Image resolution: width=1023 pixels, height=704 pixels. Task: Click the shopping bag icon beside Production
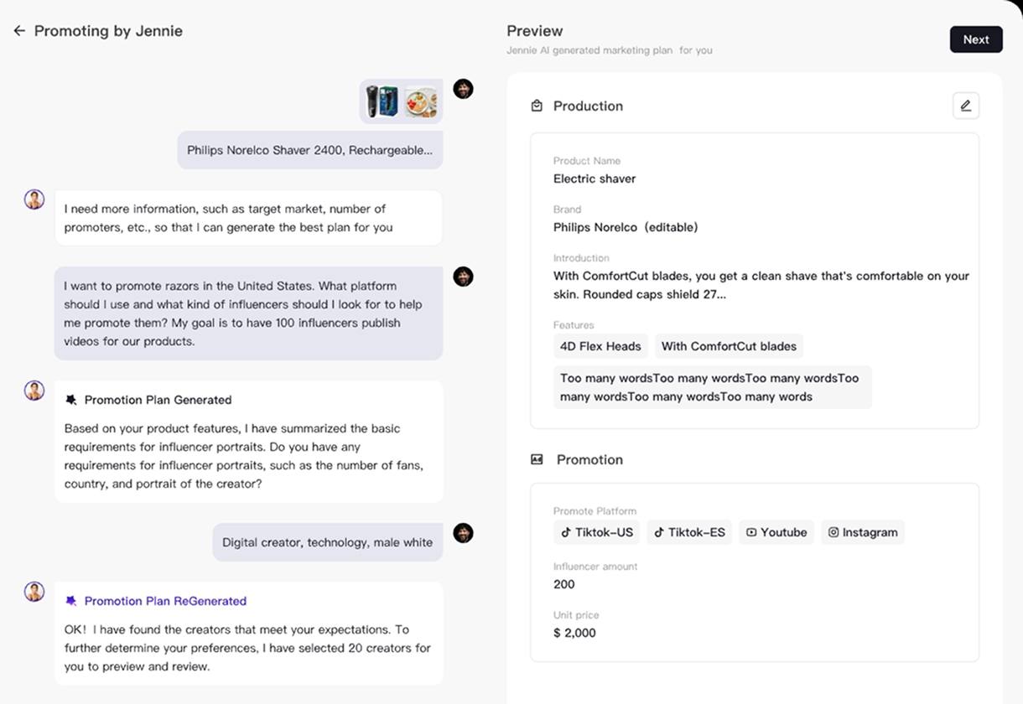click(537, 106)
